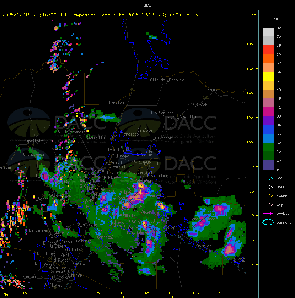This screenshot has width=295, height=298.
Task: Click the cyan 50YD track arrow in legend
Action: click(x=268, y=178)
